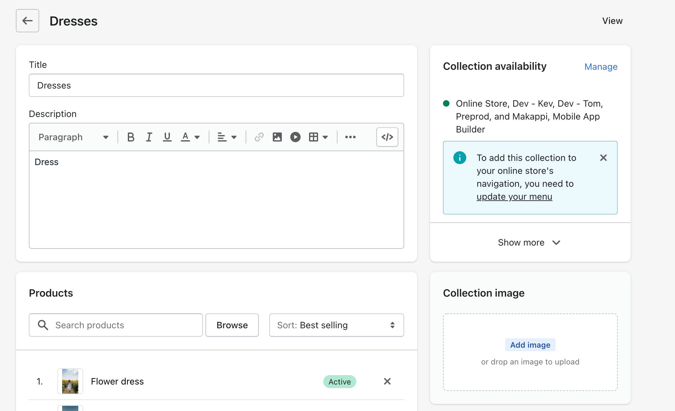
Task: Click the search magnifier icon
Action: [43, 325]
